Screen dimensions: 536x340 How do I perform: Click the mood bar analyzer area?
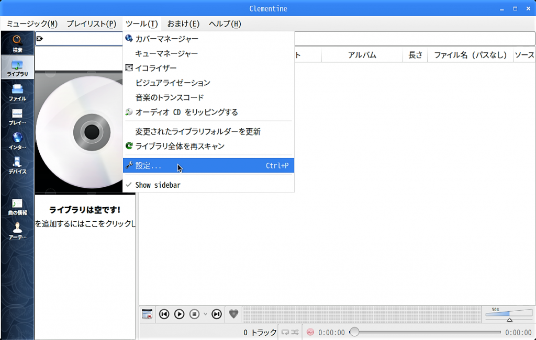(x=362, y=314)
